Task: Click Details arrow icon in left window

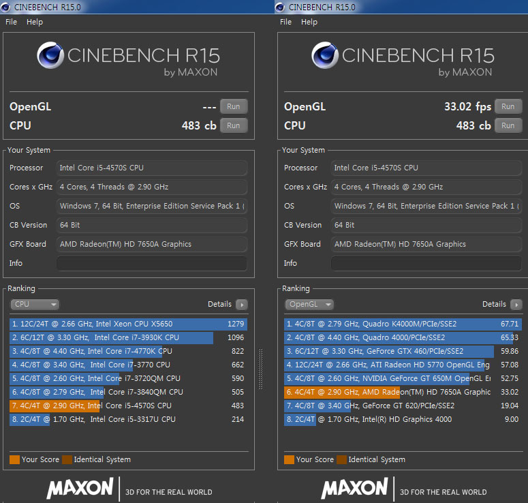Action: coord(241,305)
